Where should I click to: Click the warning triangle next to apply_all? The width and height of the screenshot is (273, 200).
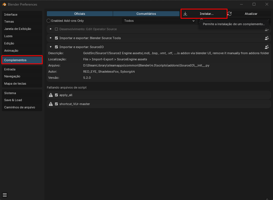pos(51,95)
